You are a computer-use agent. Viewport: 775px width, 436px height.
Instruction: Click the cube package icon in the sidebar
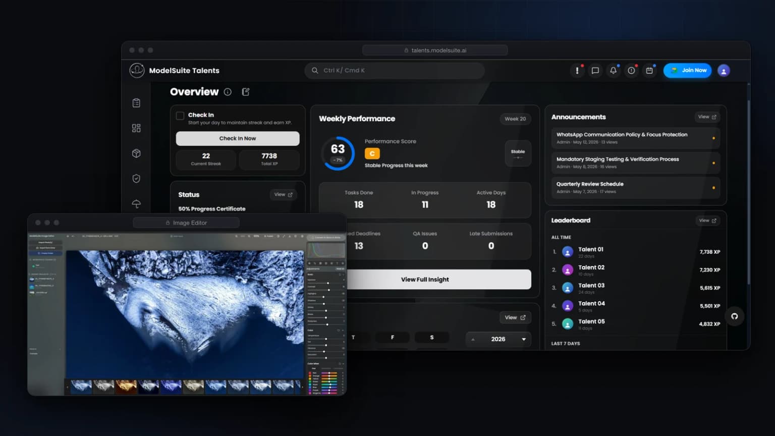[136, 153]
